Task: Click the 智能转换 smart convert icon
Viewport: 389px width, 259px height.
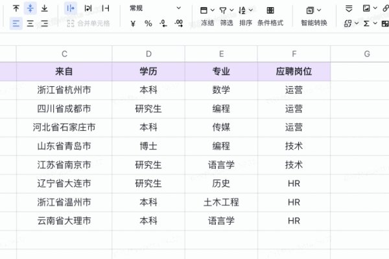Action: click(310, 10)
